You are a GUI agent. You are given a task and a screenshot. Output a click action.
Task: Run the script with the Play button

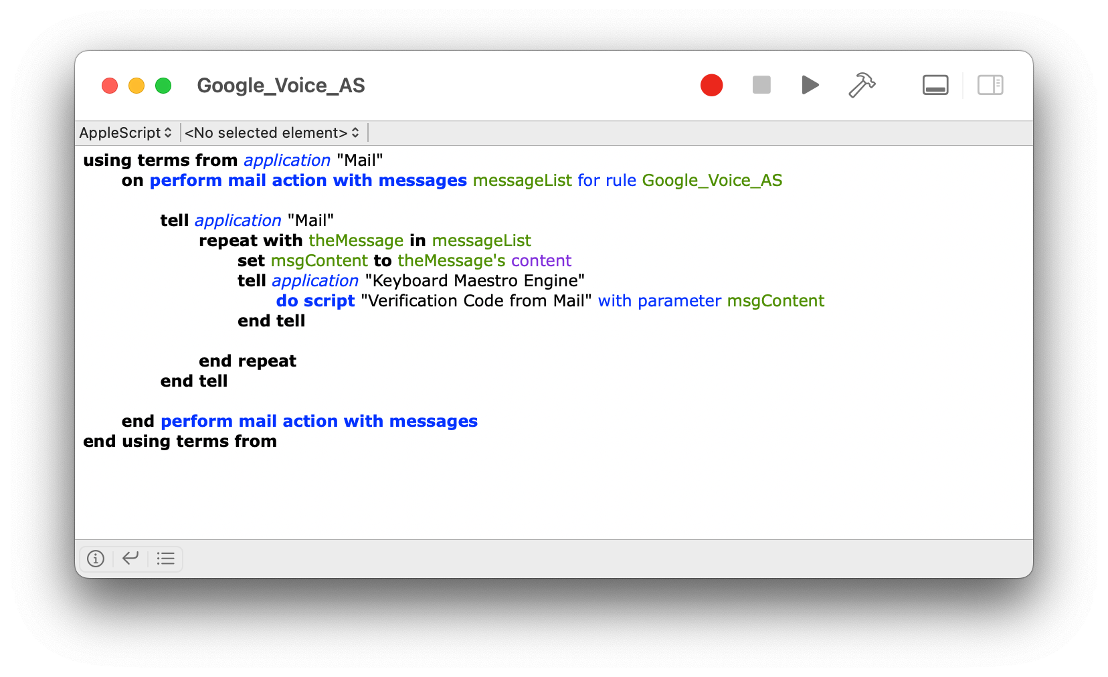(x=810, y=85)
